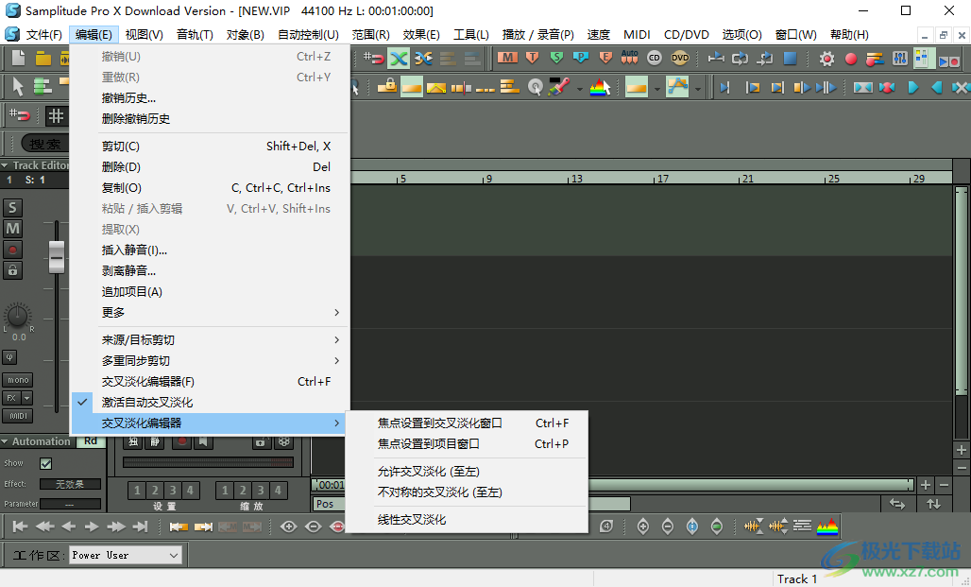Click the track pan knob

[x=18, y=315]
